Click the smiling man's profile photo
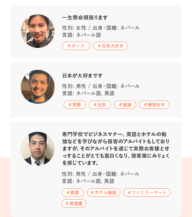The height and width of the screenshot is (217, 192). (38, 87)
